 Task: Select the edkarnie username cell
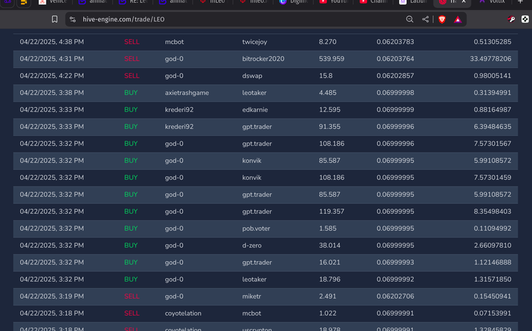[255, 110]
